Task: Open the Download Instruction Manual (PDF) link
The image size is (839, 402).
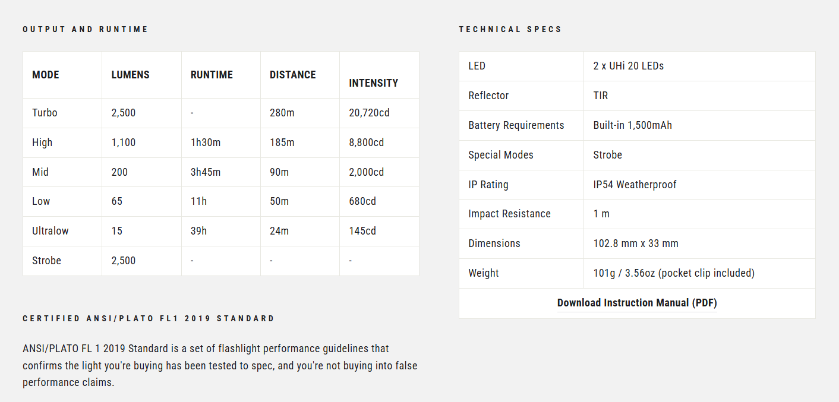Action: 637,303
